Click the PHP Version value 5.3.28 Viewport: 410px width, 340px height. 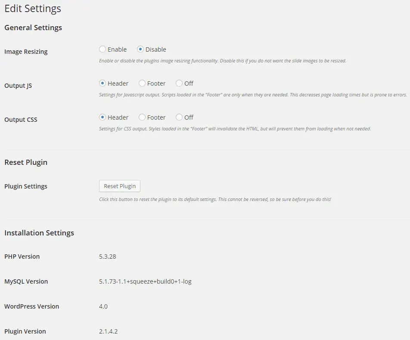[108, 257]
